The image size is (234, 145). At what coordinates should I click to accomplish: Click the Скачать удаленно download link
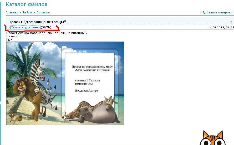click(25, 27)
